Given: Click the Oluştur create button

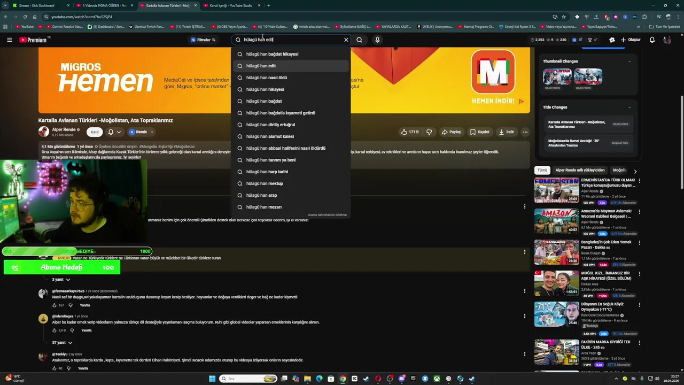Looking at the screenshot, I should coord(631,40).
